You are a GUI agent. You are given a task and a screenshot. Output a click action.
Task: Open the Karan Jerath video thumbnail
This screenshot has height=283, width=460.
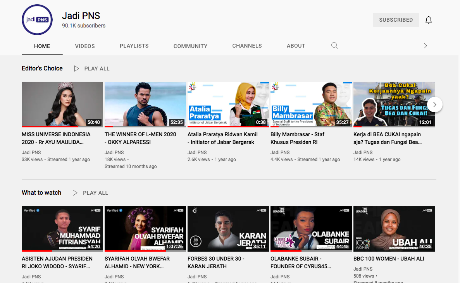pyautogui.click(x=228, y=228)
